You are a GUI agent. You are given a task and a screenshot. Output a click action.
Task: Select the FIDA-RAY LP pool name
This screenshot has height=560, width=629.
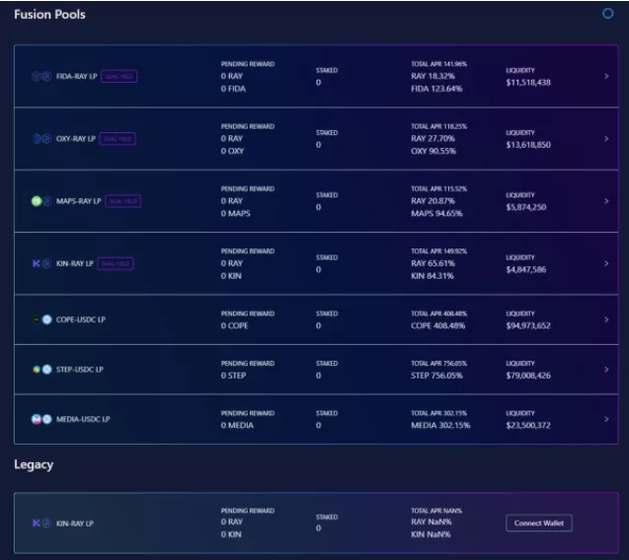(77, 76)
